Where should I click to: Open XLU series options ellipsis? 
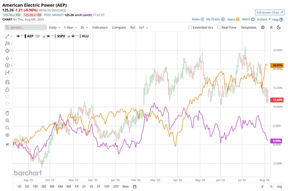pyautogui.click(x=77, y=36)
